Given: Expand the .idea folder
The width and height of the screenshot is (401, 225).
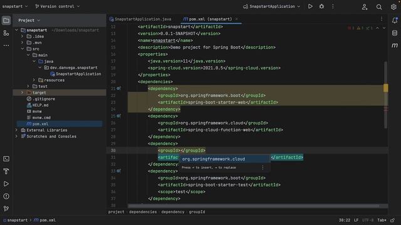Looking at the screenshot, I should [x=23, y=36].
